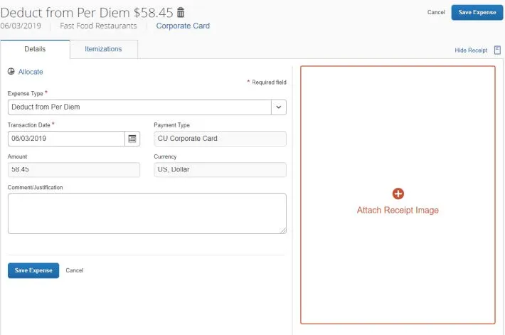Click the trash delete icon beside $58.45
505x335 pixels.
(181, 12)
